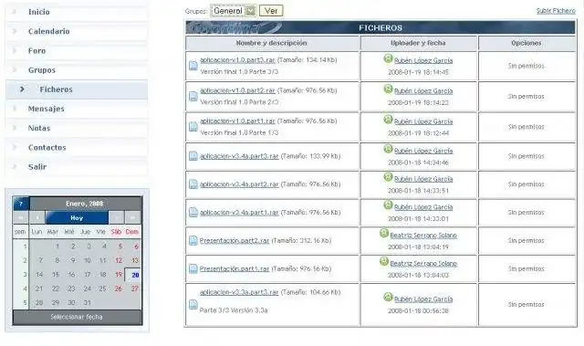Click the Enero, 2008 calendar title
Screen dimensions: 584x346
coord(85,204)
